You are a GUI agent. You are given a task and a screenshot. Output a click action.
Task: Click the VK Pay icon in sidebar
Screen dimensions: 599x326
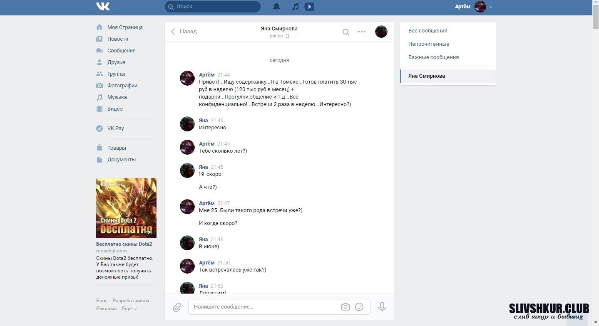99,128
